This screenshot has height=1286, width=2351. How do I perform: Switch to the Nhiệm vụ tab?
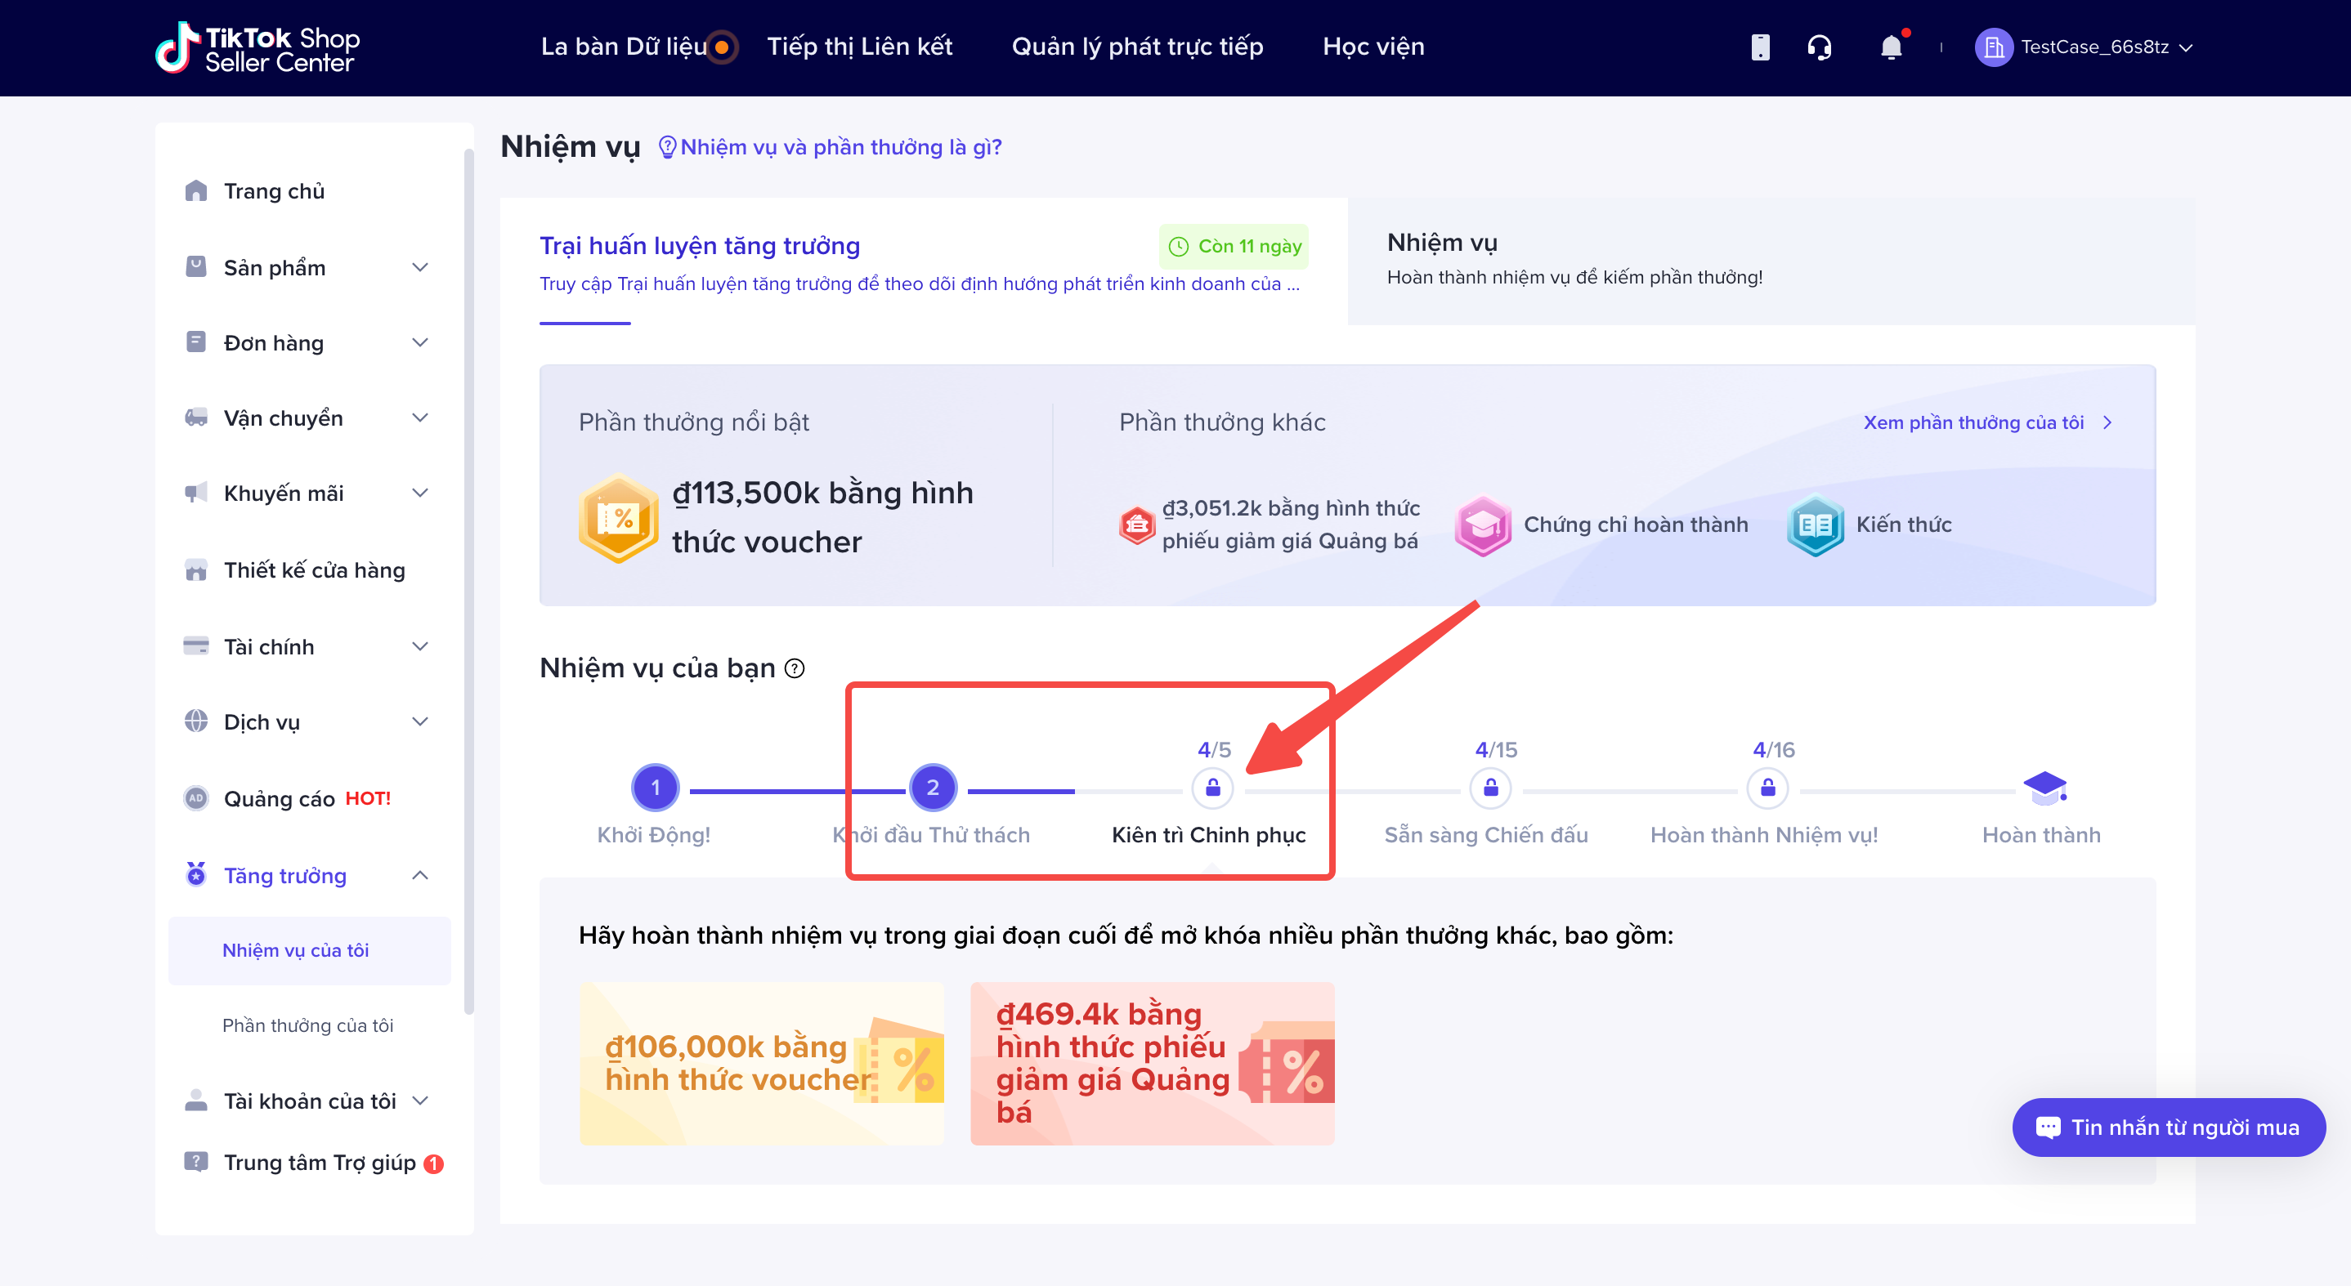(1574, 259)
